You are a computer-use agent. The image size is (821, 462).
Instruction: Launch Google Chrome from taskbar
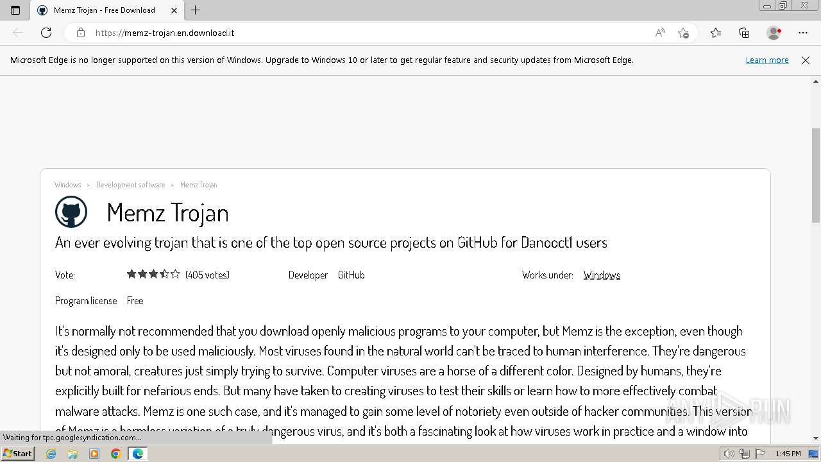point(116,454)
